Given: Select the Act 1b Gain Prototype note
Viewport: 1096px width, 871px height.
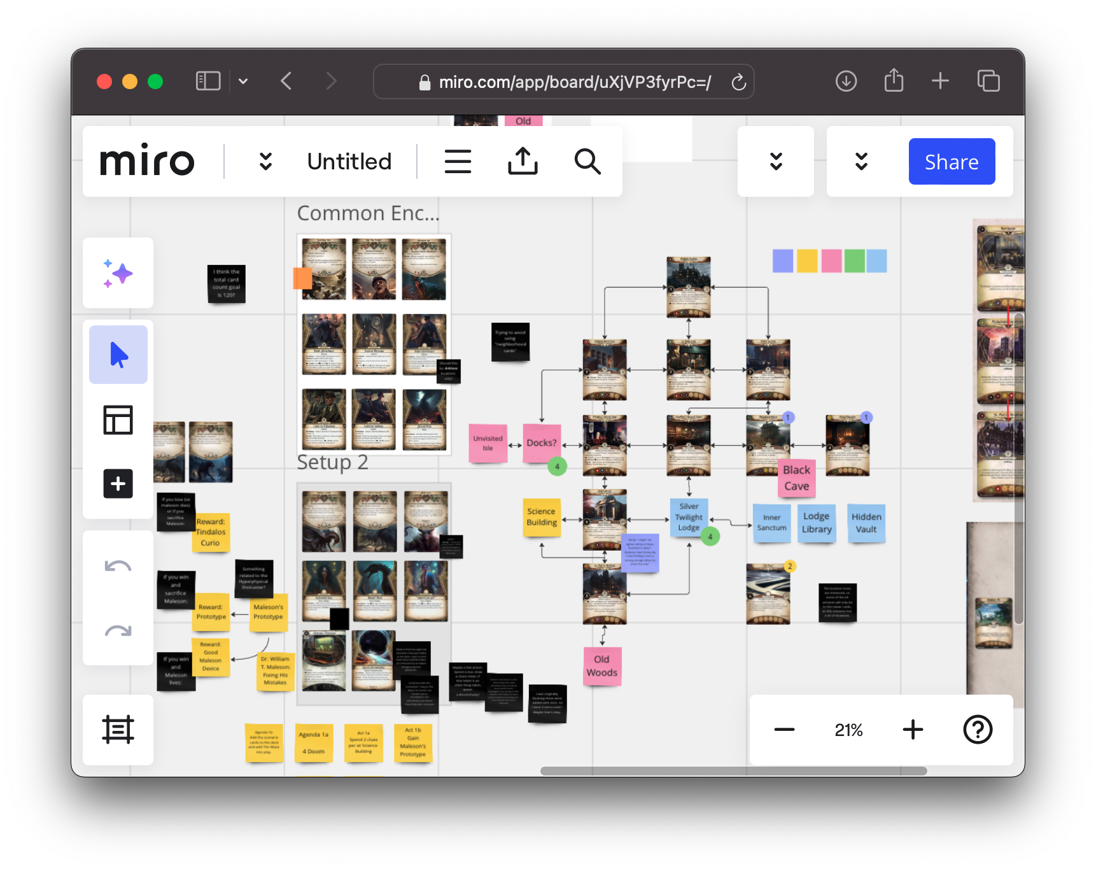Looking at the screenshot, I should coord(413,743).
